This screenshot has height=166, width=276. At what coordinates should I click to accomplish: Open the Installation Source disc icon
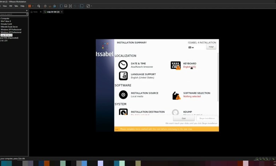click(123, 95)
